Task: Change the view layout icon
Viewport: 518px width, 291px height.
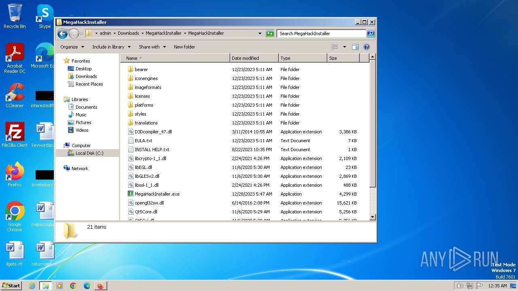Action: tap(335, 47)
